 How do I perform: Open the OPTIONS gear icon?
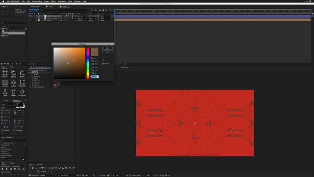[x=22, y=93]
